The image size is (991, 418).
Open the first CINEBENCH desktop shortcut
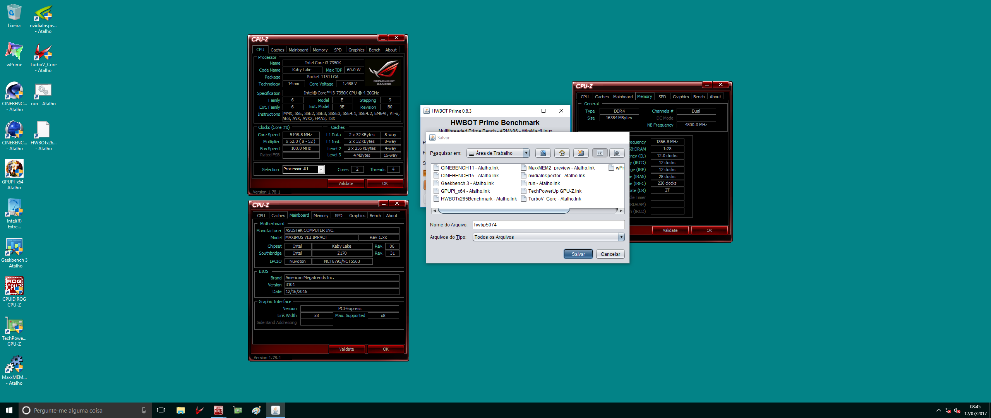point(14,96)
